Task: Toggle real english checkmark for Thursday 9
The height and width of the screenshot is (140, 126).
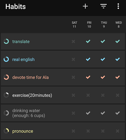Action: point(103,59)
